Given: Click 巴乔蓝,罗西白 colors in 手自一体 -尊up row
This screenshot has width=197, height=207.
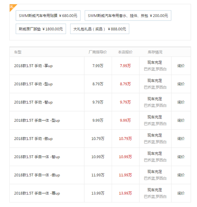Looking at the screenshot, I should tap(155, 197).
